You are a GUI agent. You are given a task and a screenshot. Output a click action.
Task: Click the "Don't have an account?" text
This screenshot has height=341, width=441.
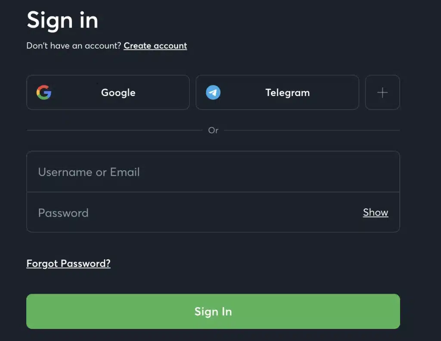tap(74, 46)
